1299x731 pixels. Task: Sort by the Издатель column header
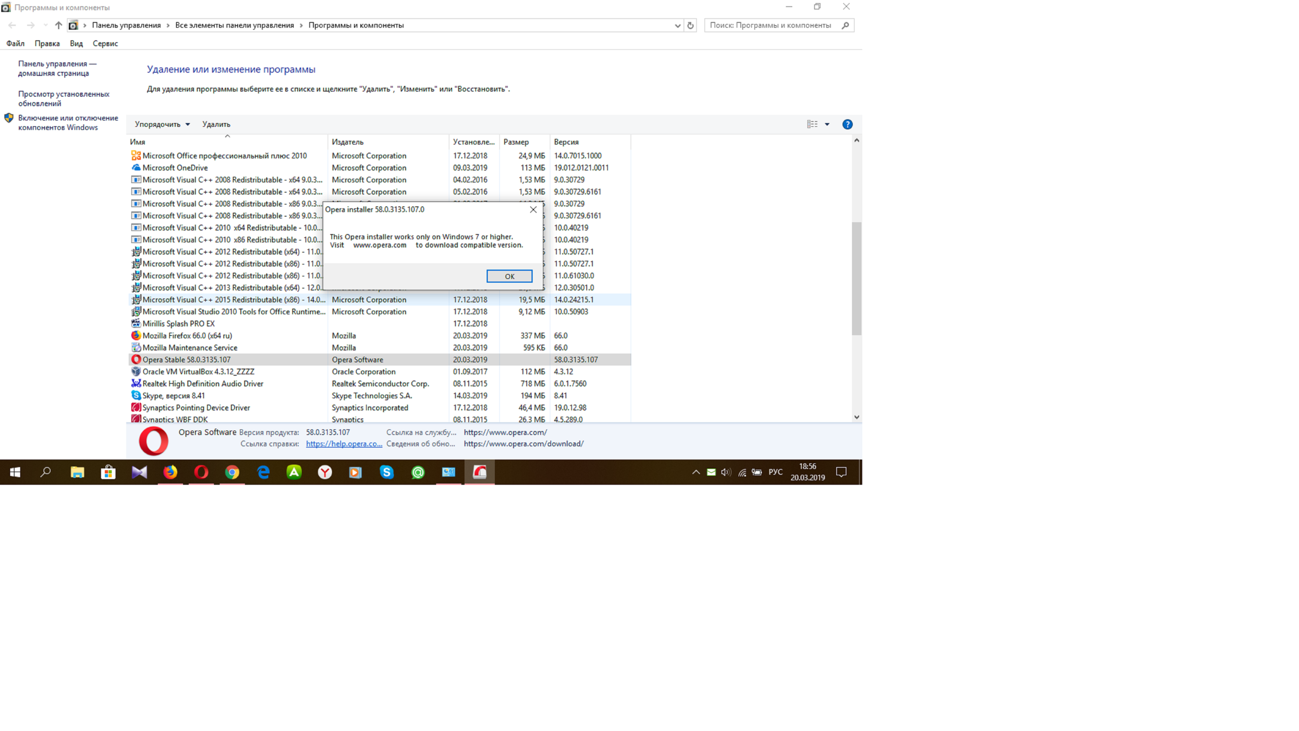(x=388, y=142)
